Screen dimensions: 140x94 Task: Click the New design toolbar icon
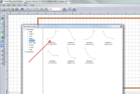[4, 9]
